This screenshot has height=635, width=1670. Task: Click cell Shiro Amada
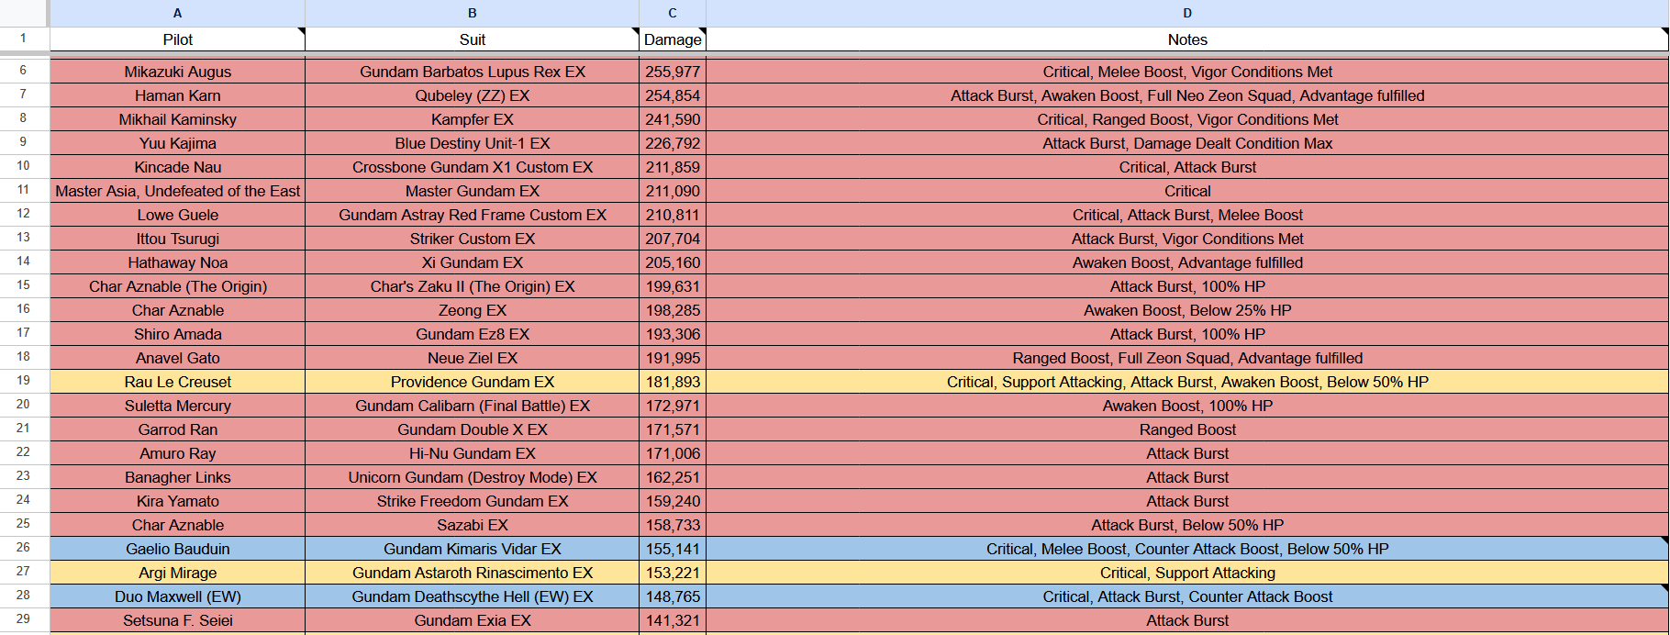pyautogui.click(x=177, y=334)
